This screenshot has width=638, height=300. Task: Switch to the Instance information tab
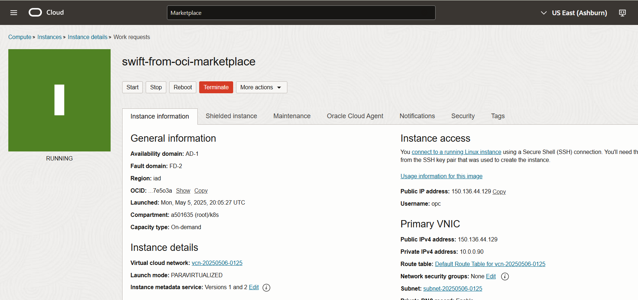coord(160,116)
